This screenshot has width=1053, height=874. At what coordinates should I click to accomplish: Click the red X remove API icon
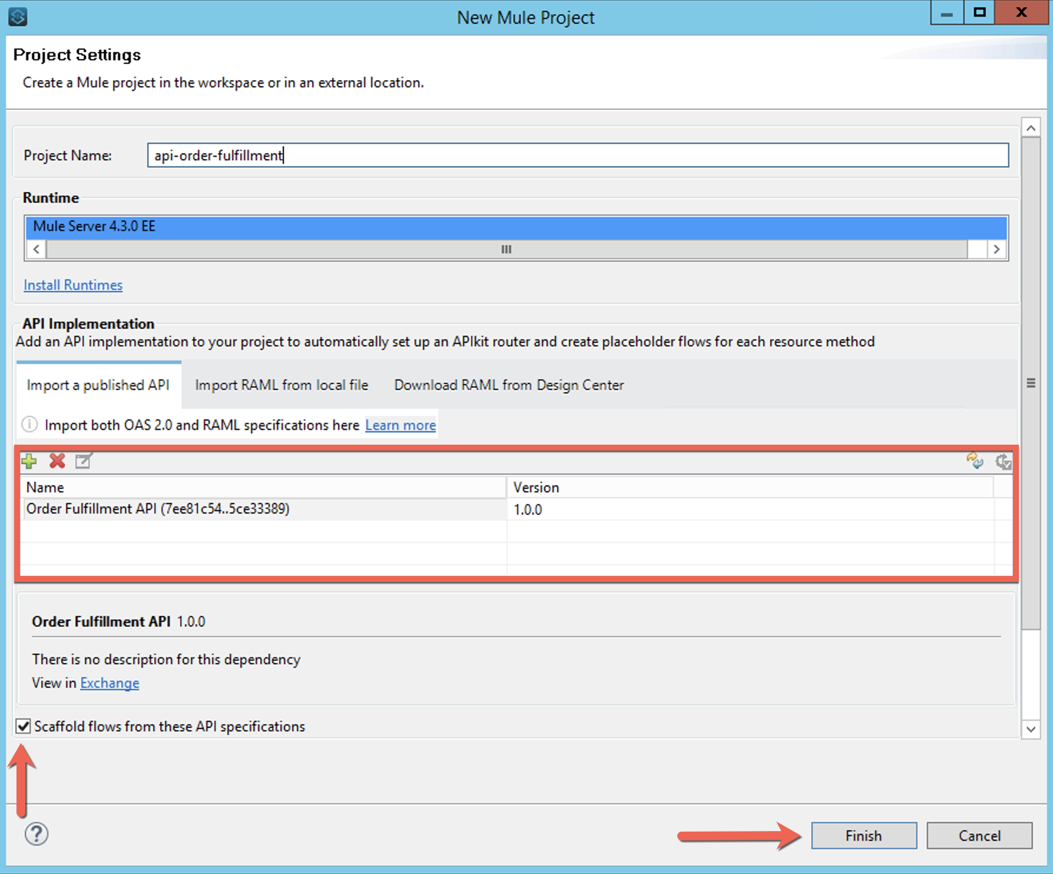(57, 461)
